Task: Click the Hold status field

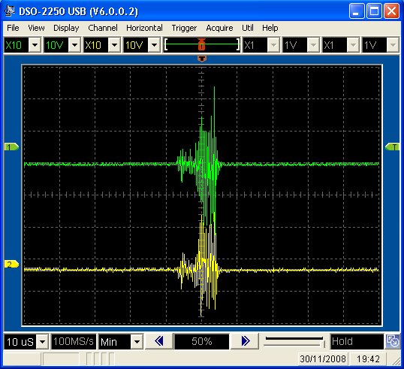Action: (357, 341)
